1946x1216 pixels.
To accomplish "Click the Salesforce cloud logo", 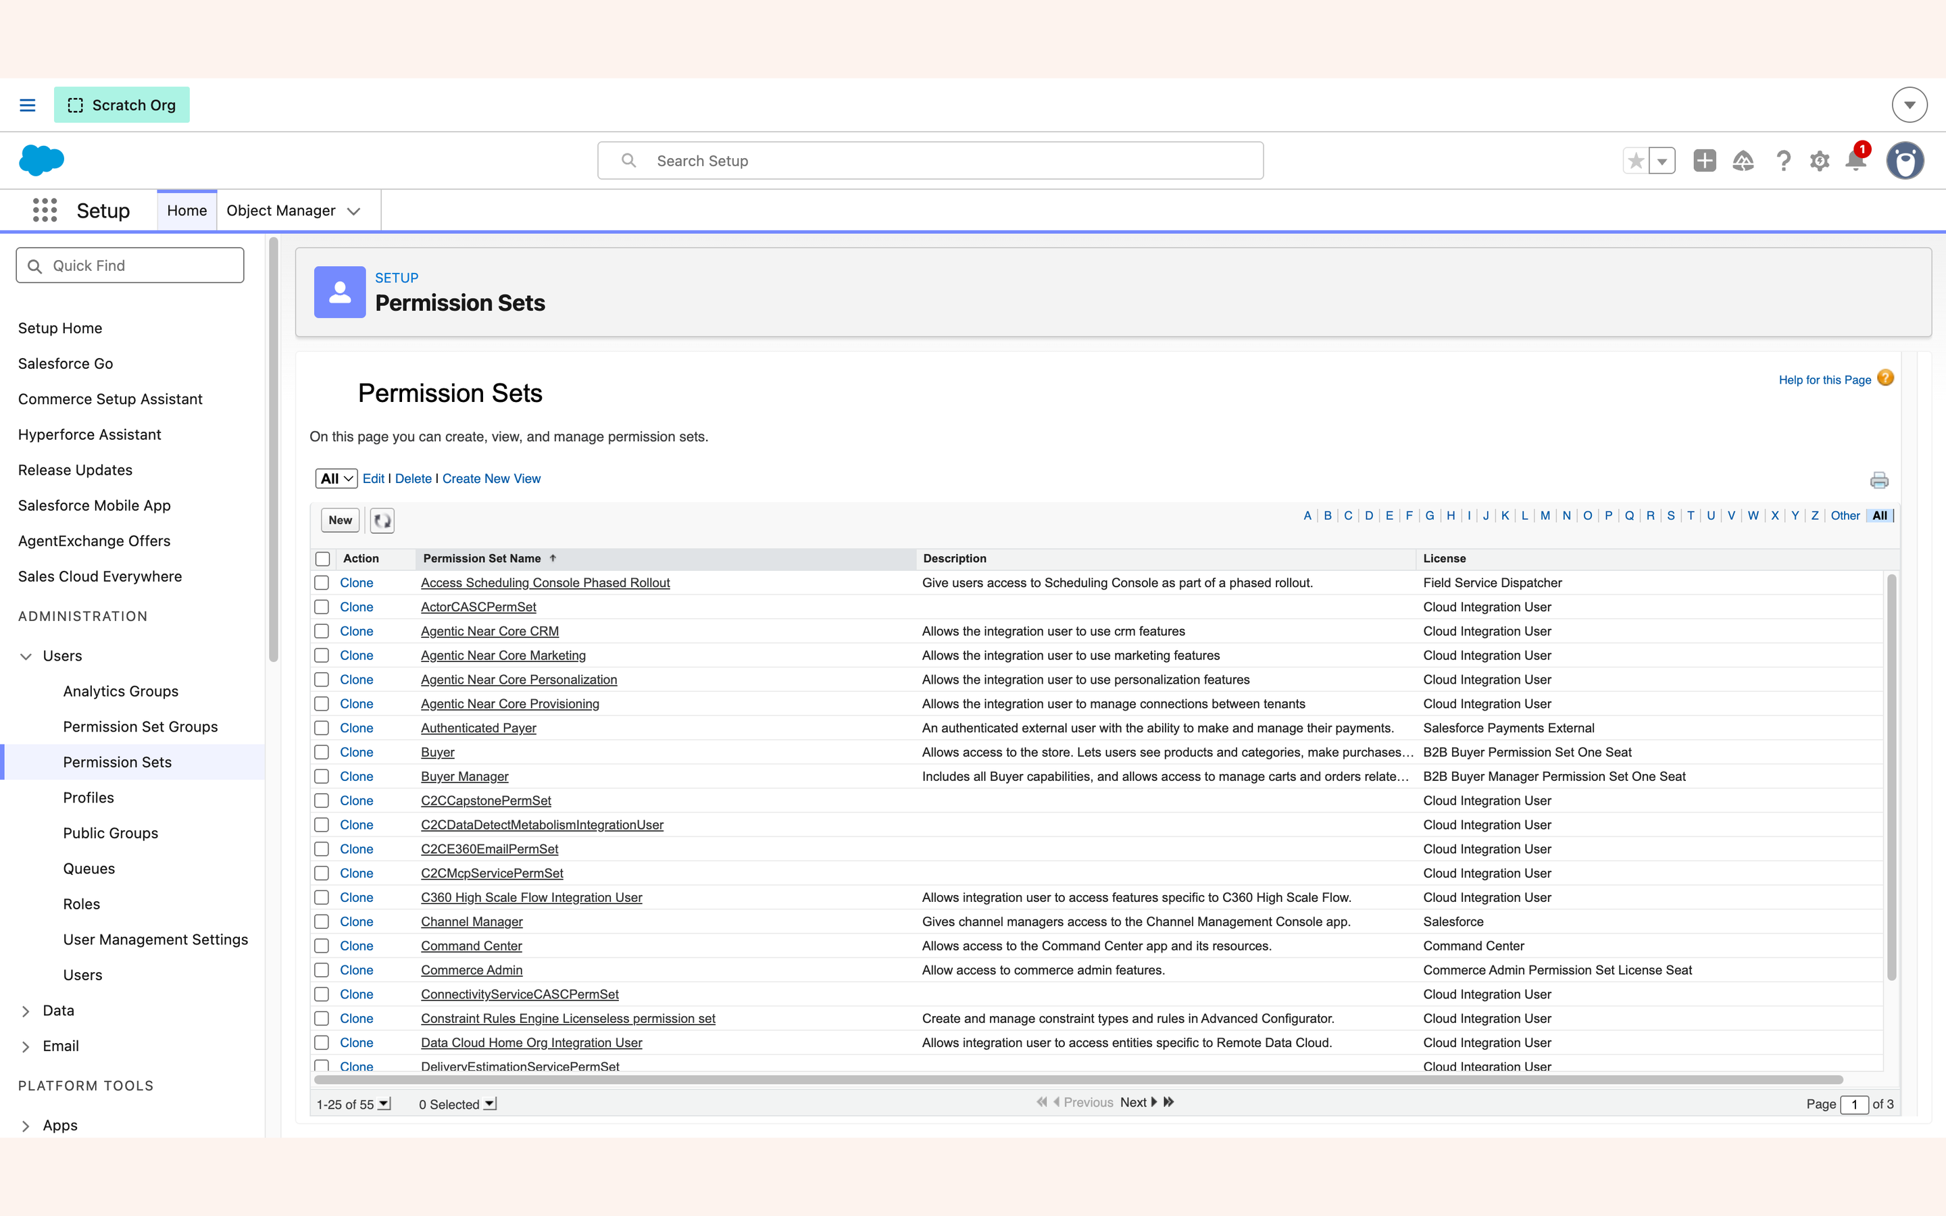I will 41,160.
